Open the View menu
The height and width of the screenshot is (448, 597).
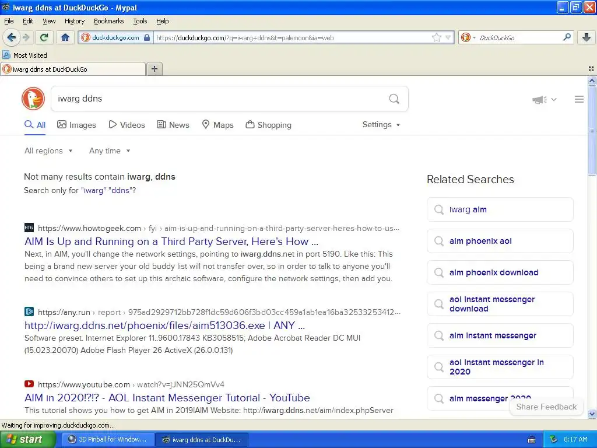49,21
